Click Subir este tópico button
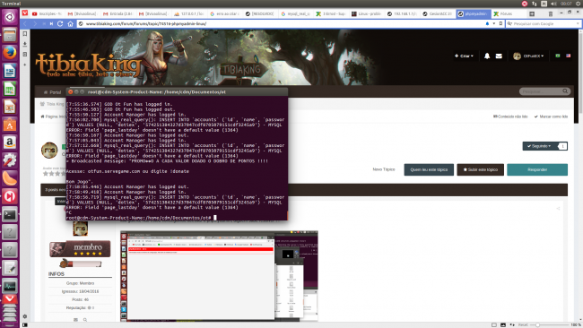This screenshot has height=328, width=583. pyautogui.click(x=481, y=169)
